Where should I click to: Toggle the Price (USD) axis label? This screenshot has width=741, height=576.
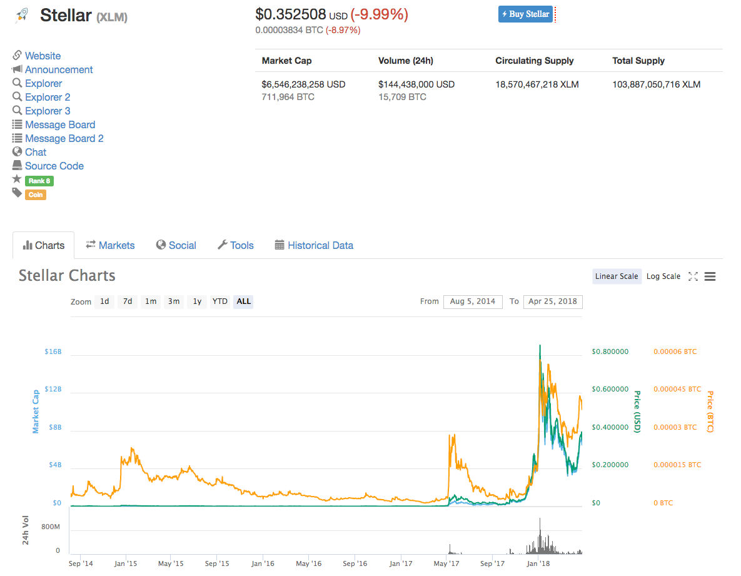(x=637, y=412)
